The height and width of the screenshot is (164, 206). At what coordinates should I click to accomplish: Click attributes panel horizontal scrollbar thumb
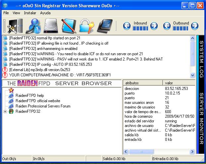(141, 152)
